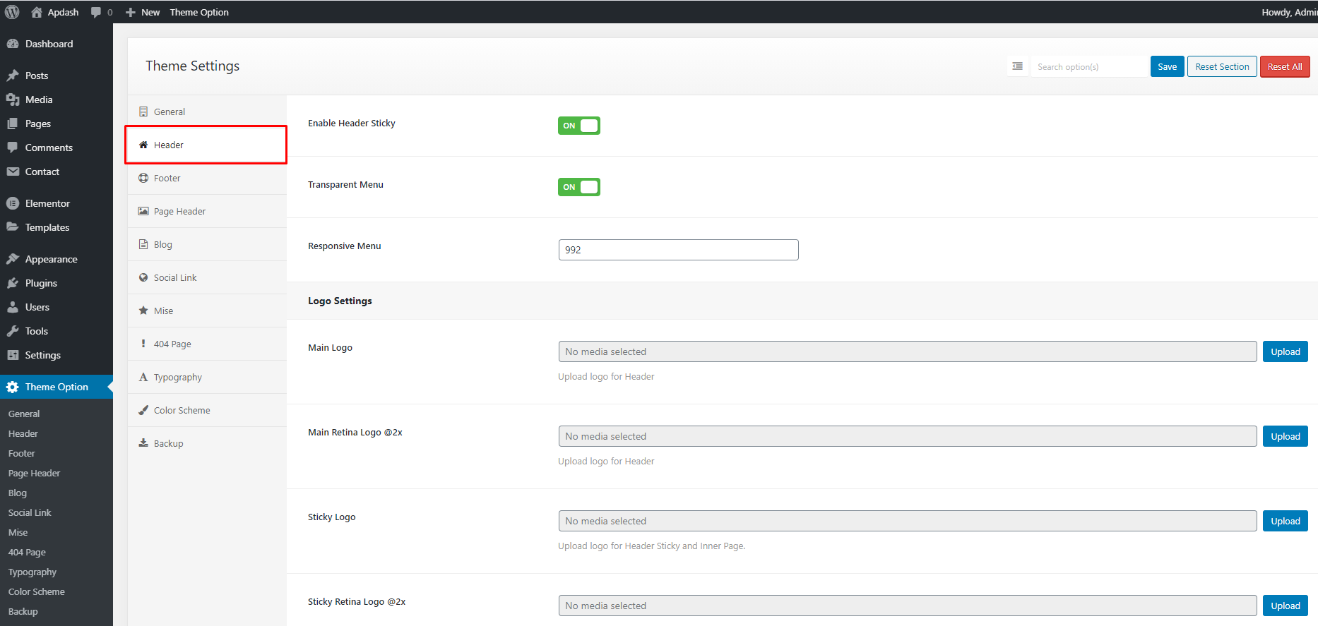
Task: Upload a Main Logo image
Action: click(x=1285, y=351)
